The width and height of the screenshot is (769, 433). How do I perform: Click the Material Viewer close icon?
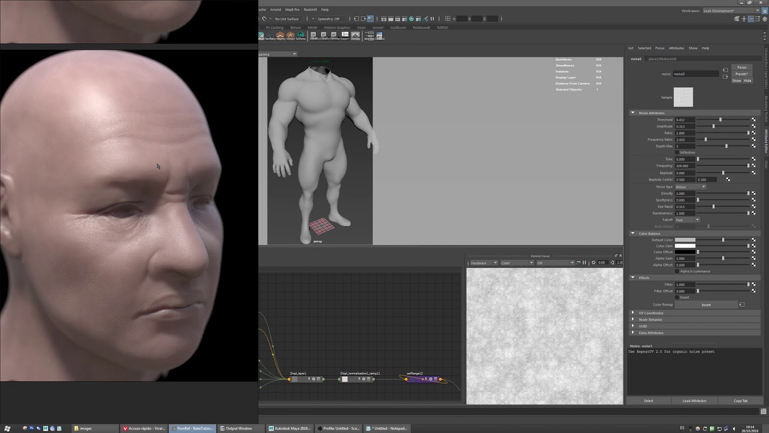621,256
